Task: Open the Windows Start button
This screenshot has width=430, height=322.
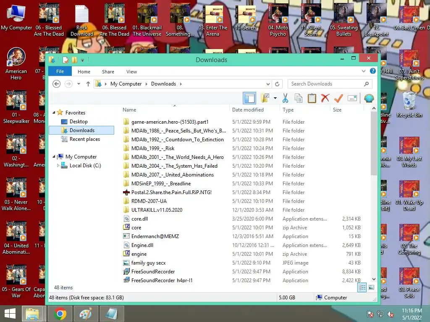Action: pyautogui.click(x=10, y=314)
